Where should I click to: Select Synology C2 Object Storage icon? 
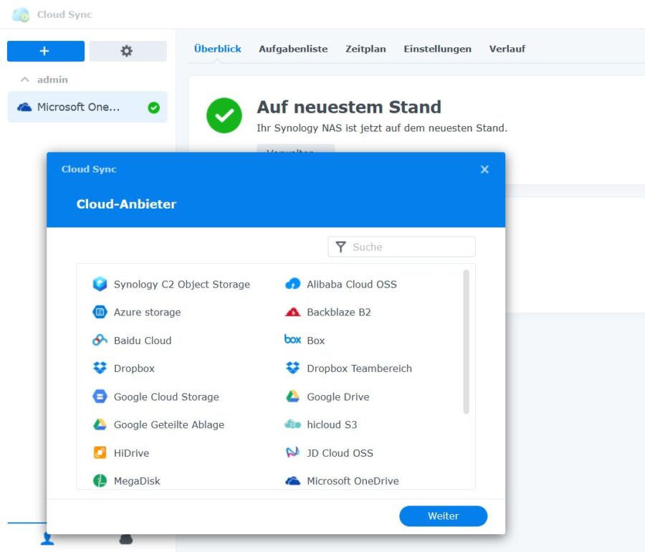[x=100, y=284]
